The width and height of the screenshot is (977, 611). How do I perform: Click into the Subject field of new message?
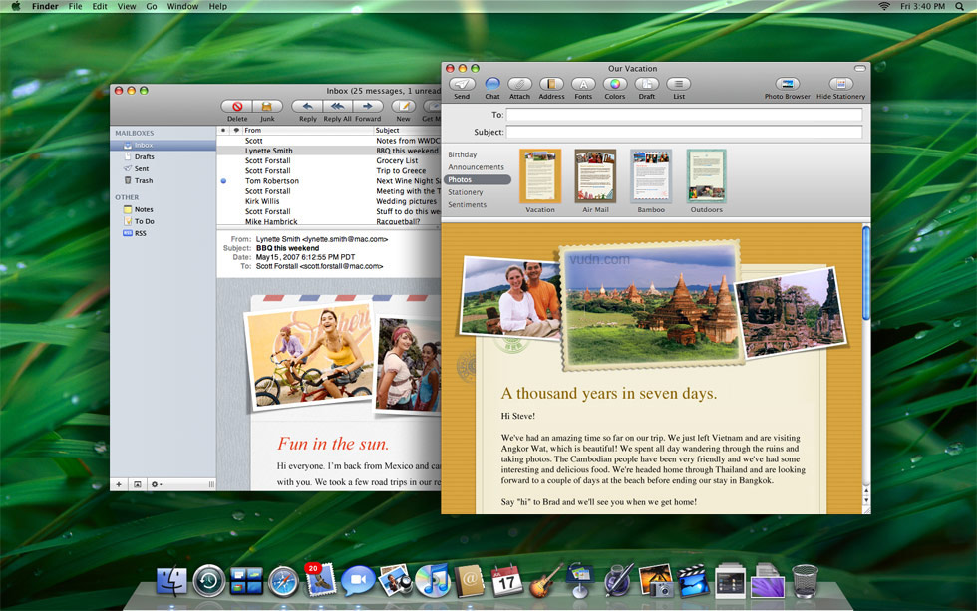[684, 132]
